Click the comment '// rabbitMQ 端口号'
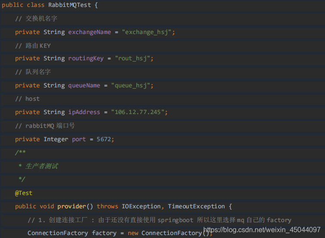Viewport: 325px width, 238px height. click(x=45, y=126)
